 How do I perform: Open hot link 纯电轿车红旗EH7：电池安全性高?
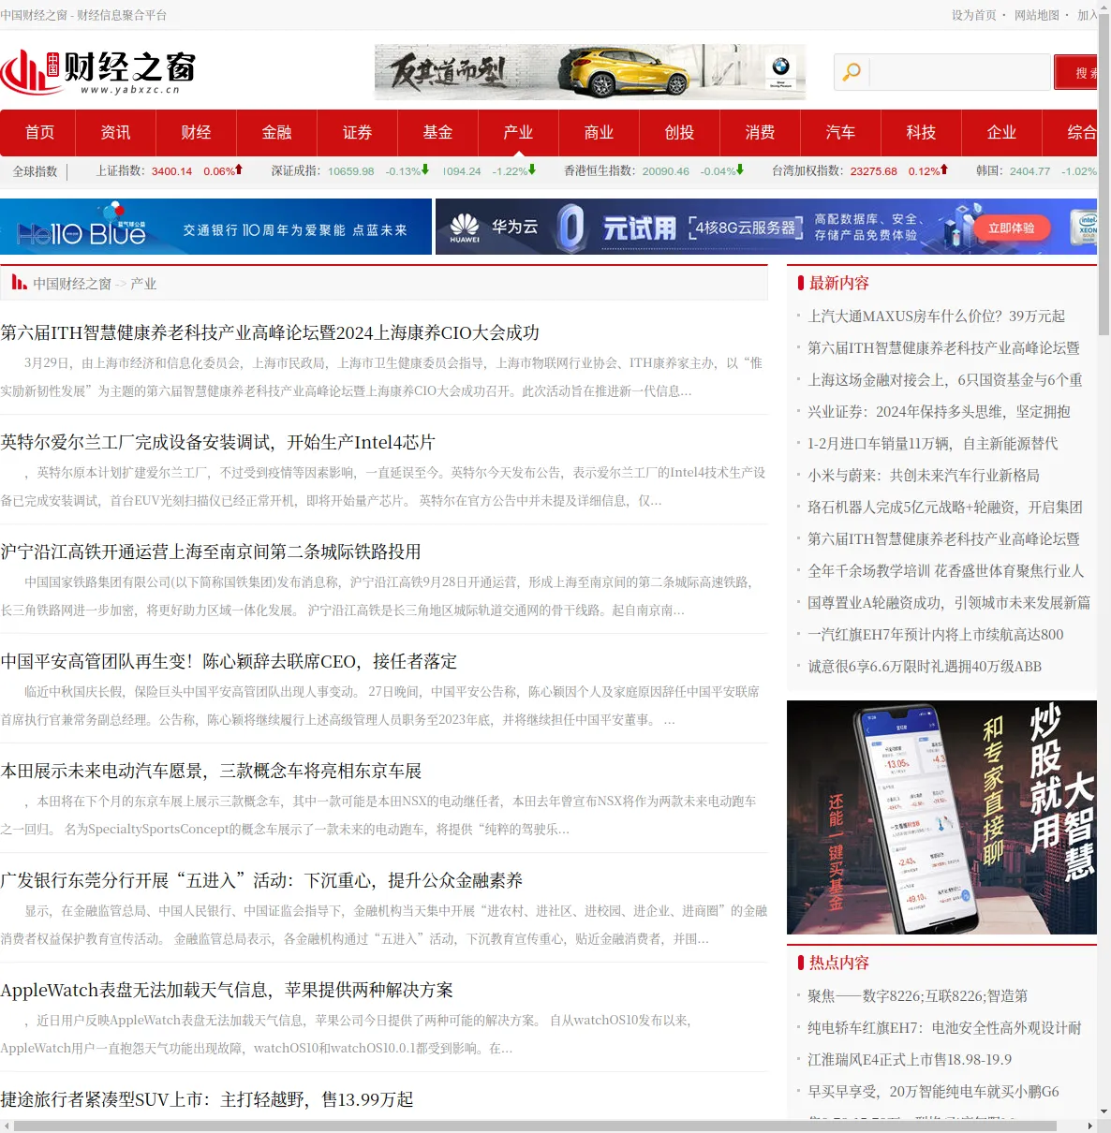(x=944, y=1028)
